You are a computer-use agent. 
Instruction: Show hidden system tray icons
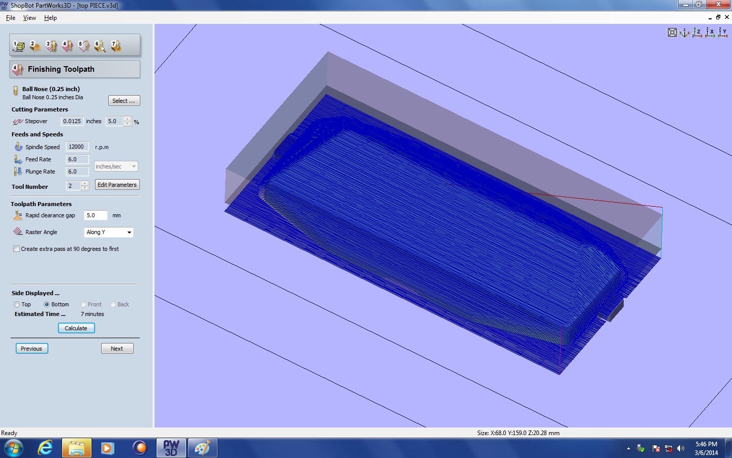pos(628,448)
